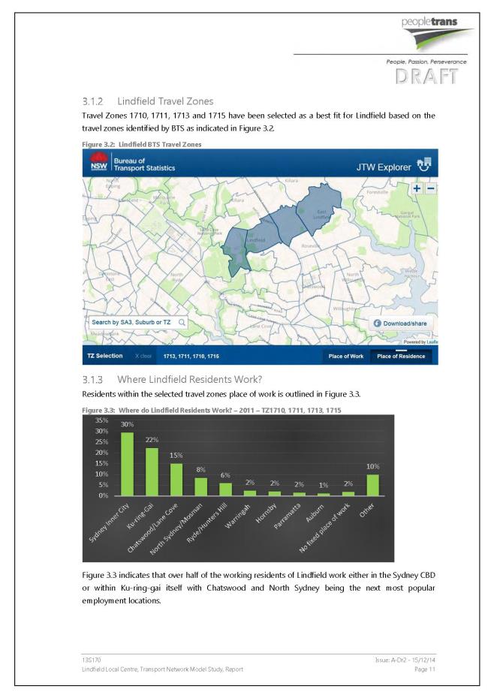494x698 pixels.
Task: Click in the Search by SA3, Suburb or TZ field
Action: point(137,322)
